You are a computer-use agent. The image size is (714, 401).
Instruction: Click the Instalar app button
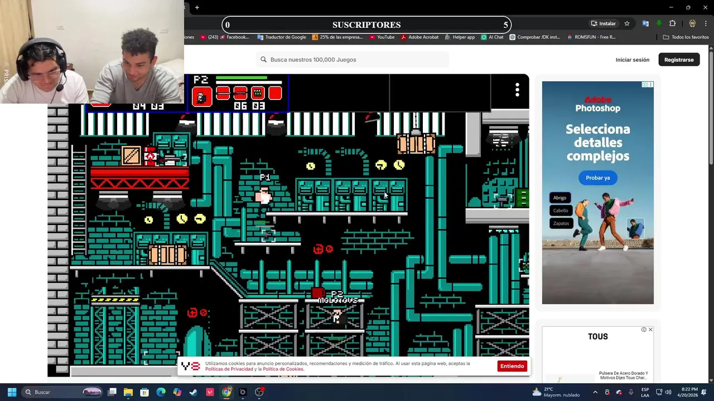tap(604, 23)
